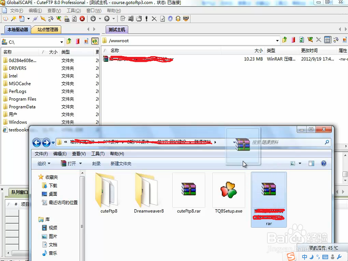348x261 pixels.
Task: Select the TQ8Setup.exe file
Action: pos(229,194)
